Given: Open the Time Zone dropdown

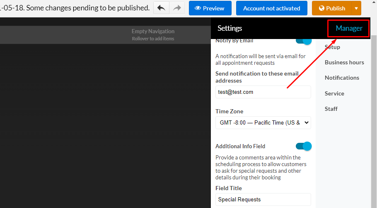Looking at the screenshot, I should click(263, 122).
